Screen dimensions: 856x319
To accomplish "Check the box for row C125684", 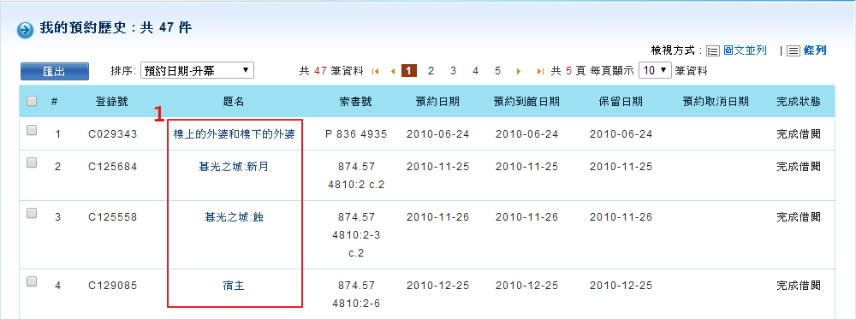I will [x=32, y=162].
